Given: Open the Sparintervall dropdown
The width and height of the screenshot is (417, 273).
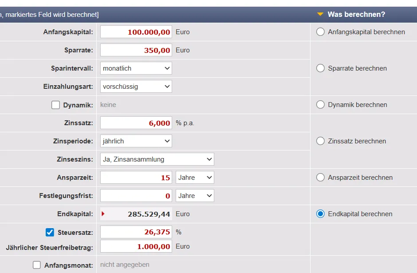Looking at the screenshot, I should point(136,68).
